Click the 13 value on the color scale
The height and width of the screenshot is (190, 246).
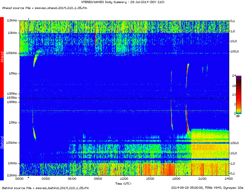(234, 94)
